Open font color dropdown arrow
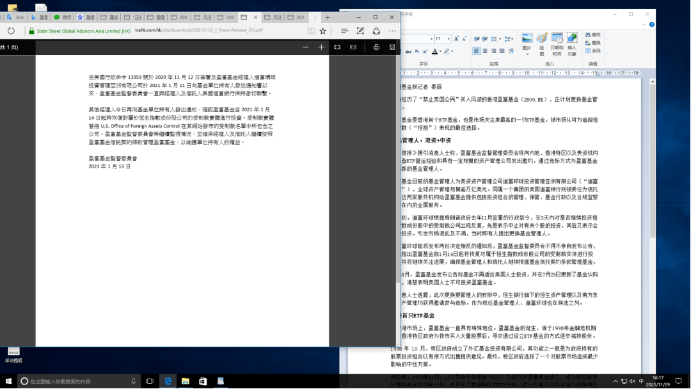691x389 pixels. coord(440,52)
